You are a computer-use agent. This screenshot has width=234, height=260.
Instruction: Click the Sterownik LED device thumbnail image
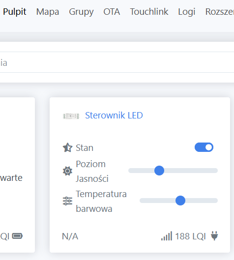click(71, 116)
